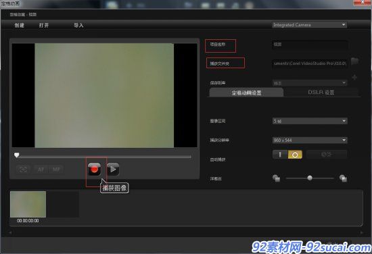Open the auto capture time settings button

point(327,155)
